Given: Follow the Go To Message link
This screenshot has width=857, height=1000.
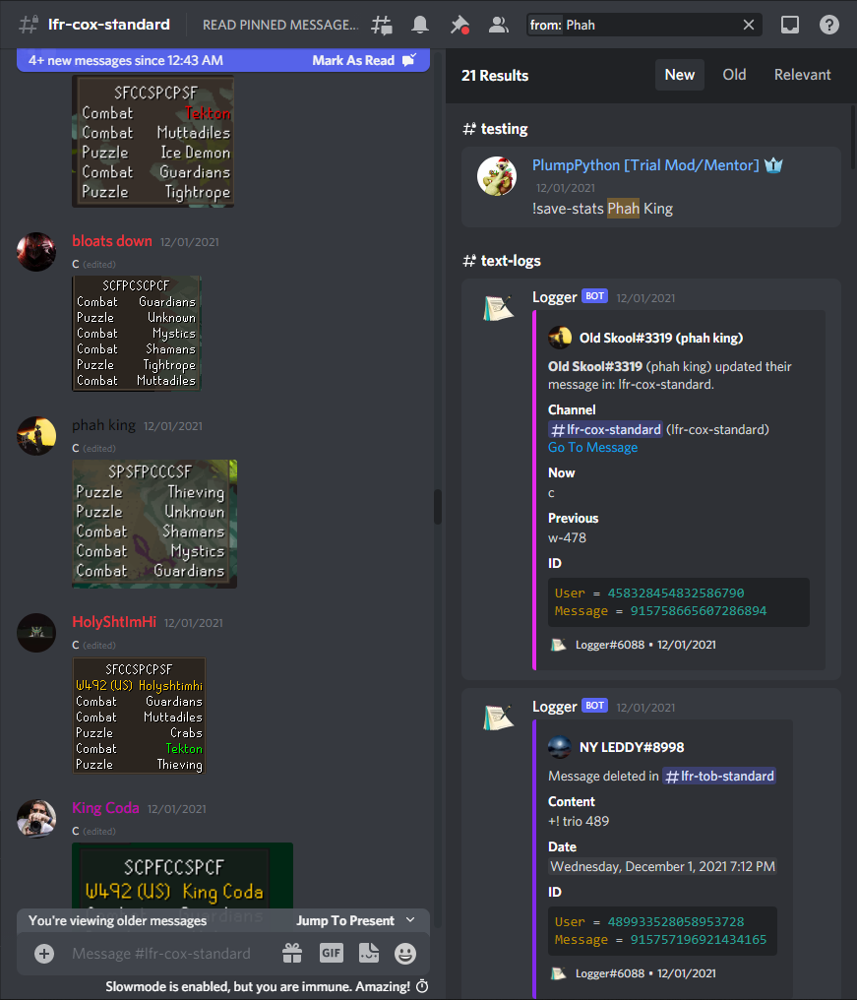Looking at the screenshot, I should click(592, 447).
